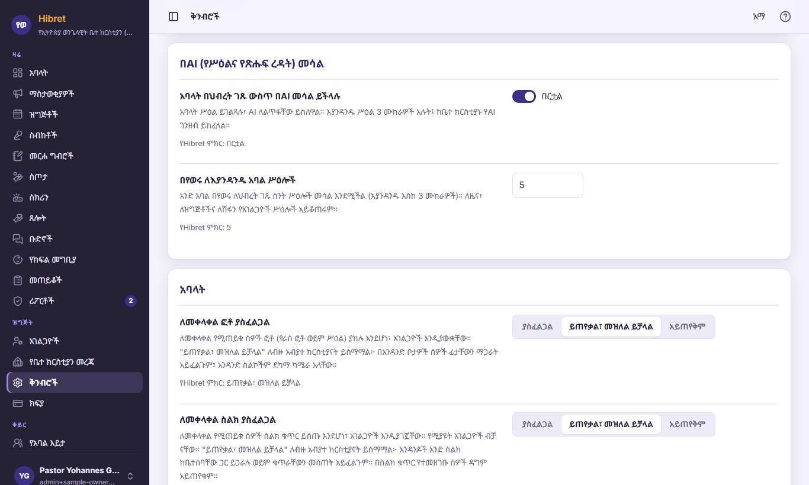
Task: Click the shield icon beside ሪፖርቶች
Action: (18, 300)
